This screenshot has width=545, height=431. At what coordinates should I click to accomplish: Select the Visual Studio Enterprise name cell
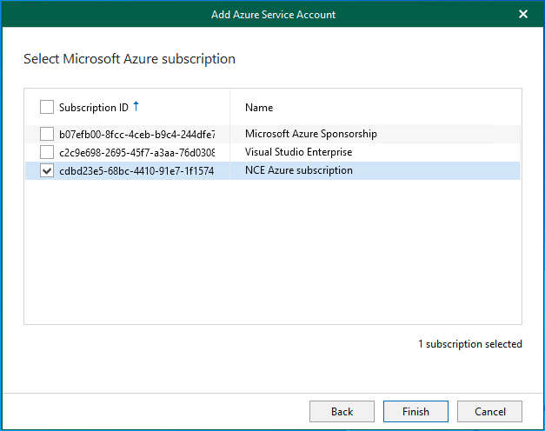(298, 152)
